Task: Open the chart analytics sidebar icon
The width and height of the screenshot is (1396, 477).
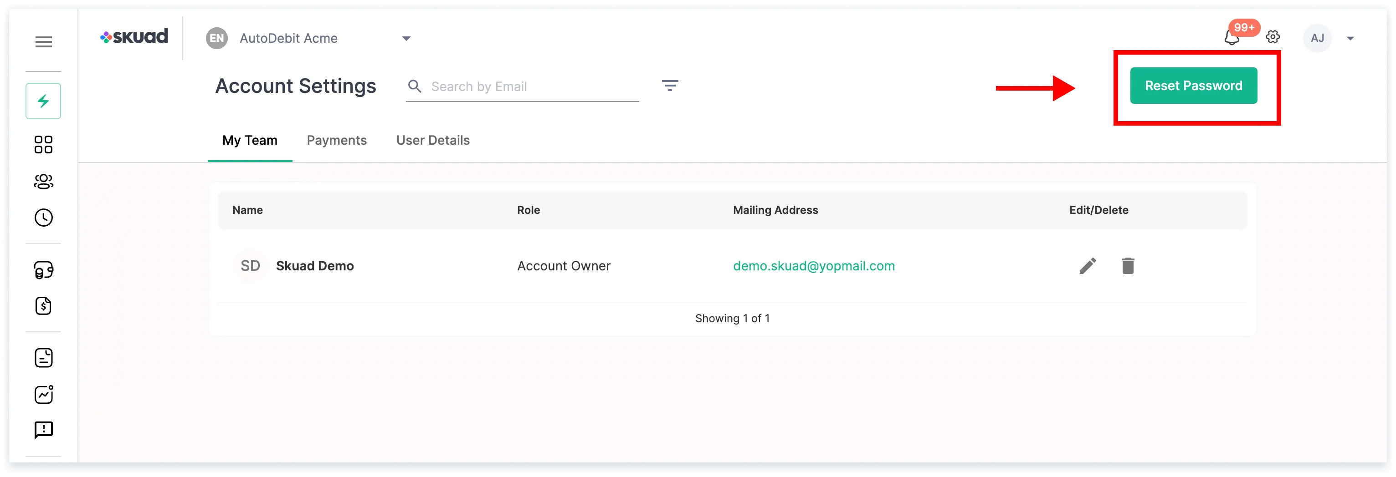Action: (x=43, y=394)
